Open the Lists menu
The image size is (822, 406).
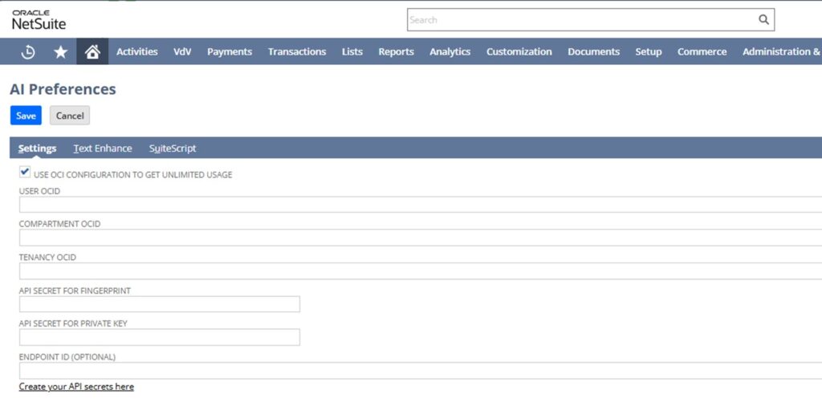(352, 51)
